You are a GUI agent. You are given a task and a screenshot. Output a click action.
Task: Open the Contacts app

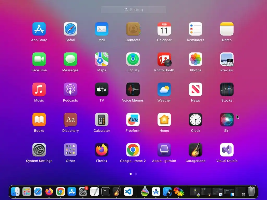point(133,29)
